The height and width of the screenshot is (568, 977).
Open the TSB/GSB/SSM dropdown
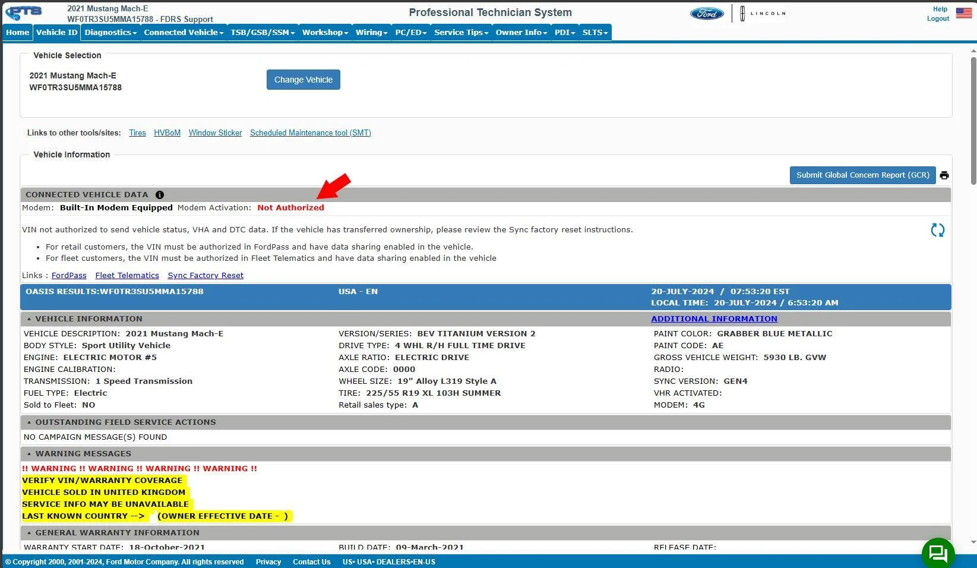coord(263,32)
